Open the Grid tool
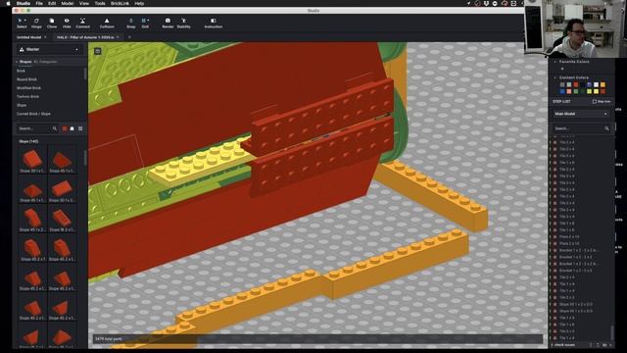Viewport: 627px width, 353px height. pyautogui.click(x=144, y=23)
